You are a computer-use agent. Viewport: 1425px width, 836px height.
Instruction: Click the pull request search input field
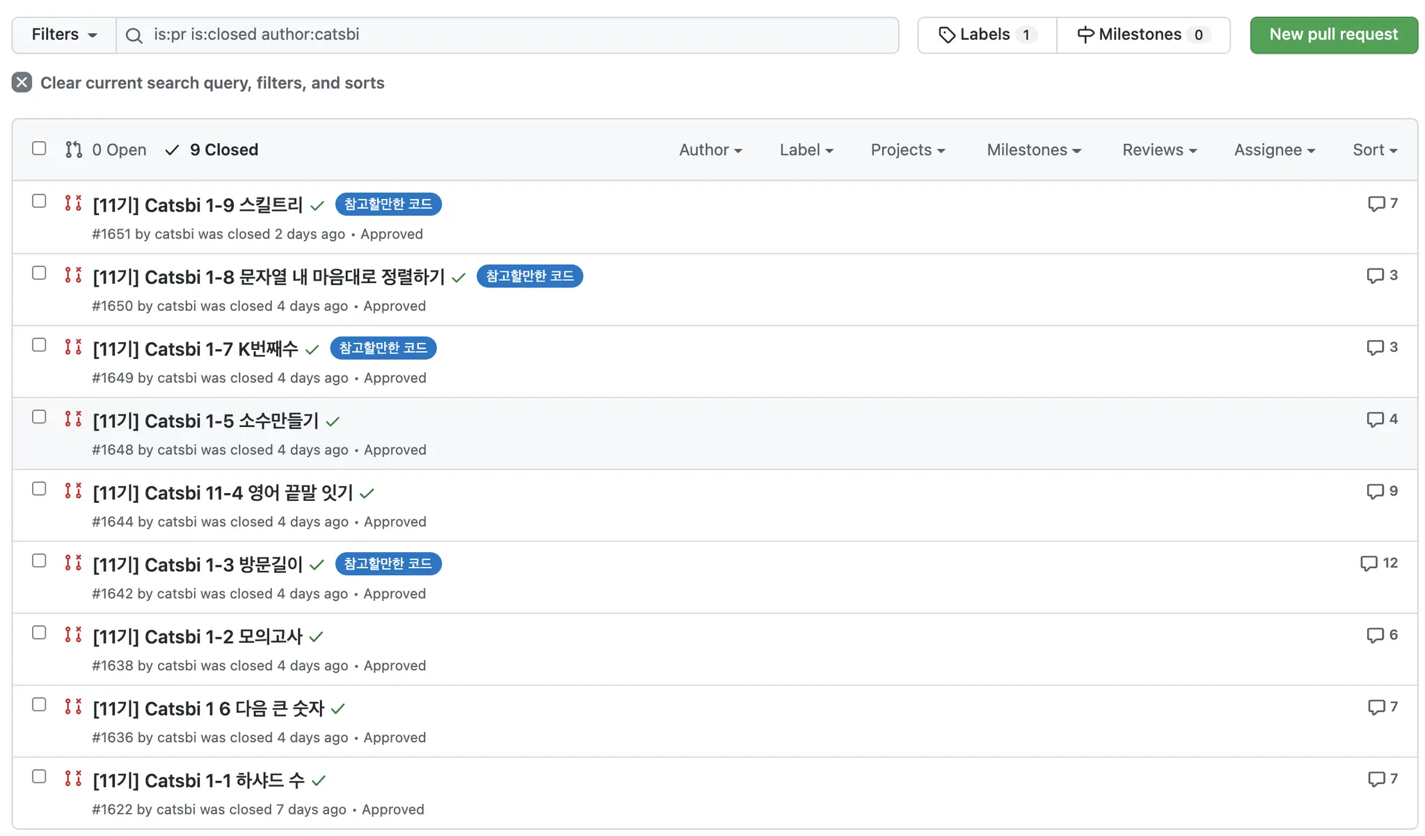coord(515,35)
